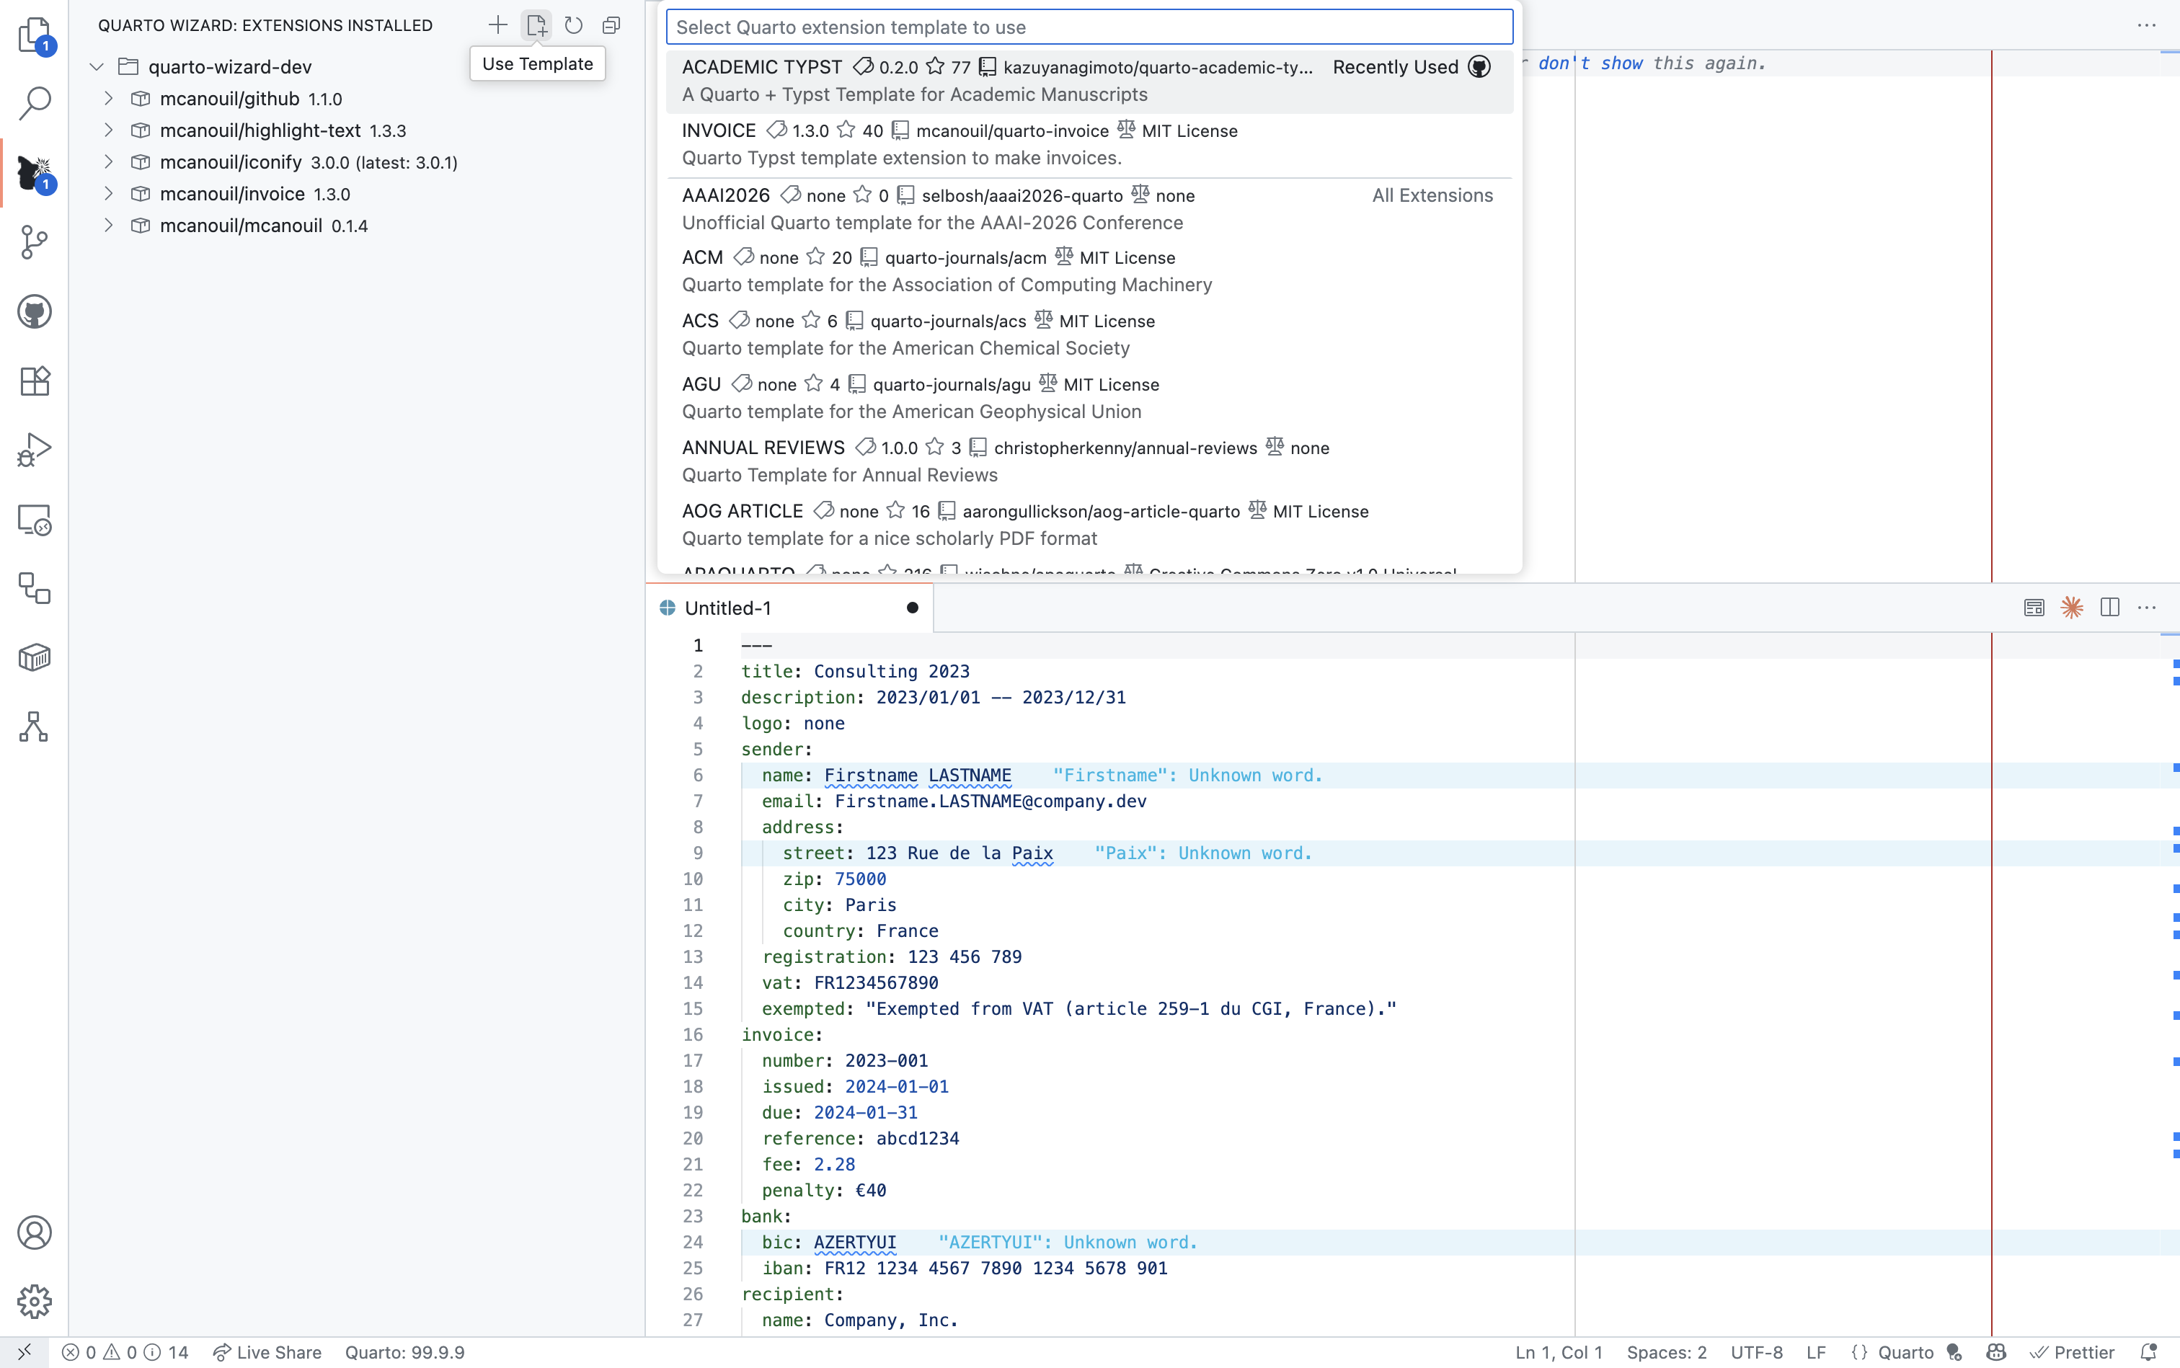Start a Live Share session from the status bar
Image resolution: width=2180 pixels, height=1368 pixels.
[267, 1351]
